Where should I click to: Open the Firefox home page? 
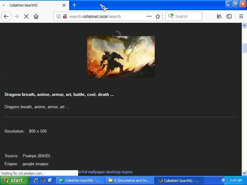(x=36, y=16)
